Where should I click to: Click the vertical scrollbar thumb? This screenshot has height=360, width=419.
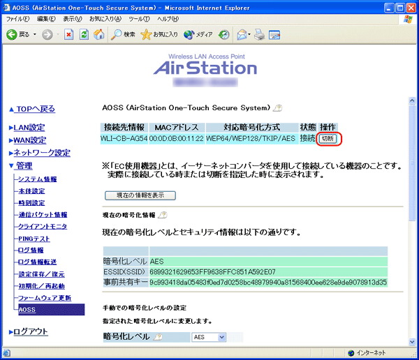pyautogui.click(x=412, y=163)
